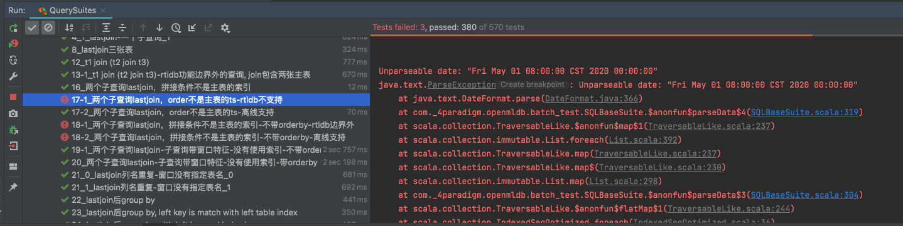
Task: Go to next failed test
Action: pyautogui.click(x=160, y=28)
